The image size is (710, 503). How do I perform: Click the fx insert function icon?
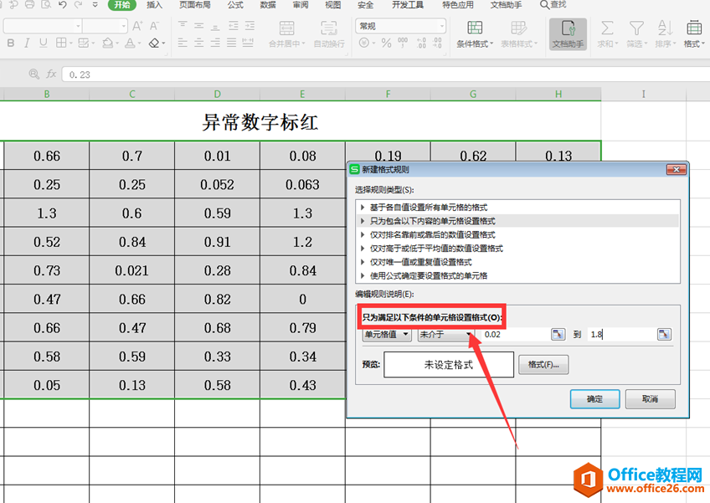(x=51, y=74)
